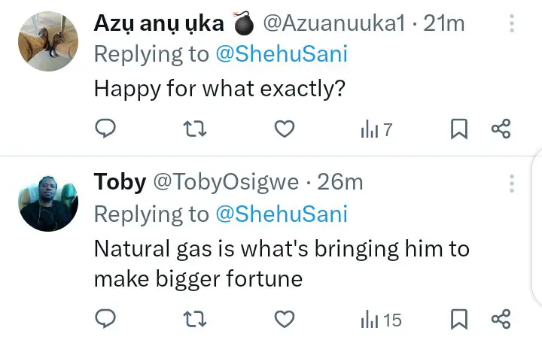This screenshot has width=542, height=340.
Task: Open @ShehuSani link in first reply
Action: 282,56
